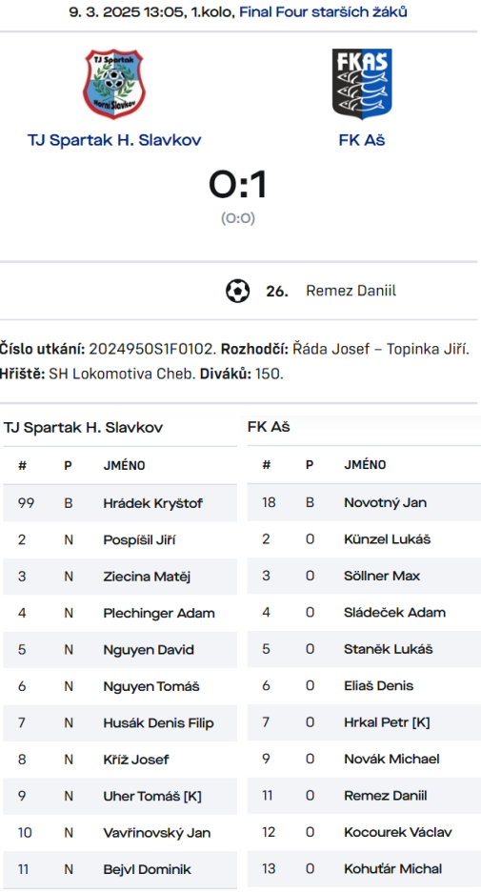Click the soccer ball goal icon
Image resolution: width=481 pixels, height=893 pixels.
(x=237, y=291)
